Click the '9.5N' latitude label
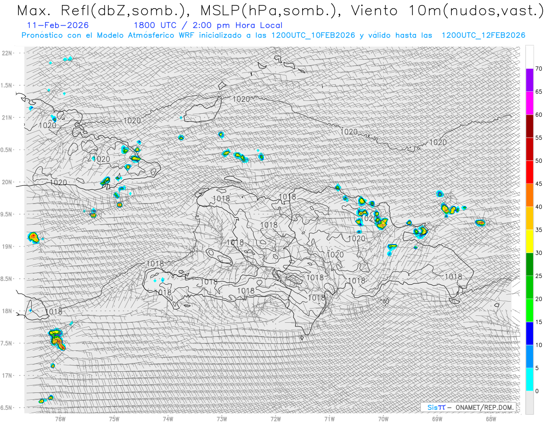The image size is (551, 425). click(7, 214)
